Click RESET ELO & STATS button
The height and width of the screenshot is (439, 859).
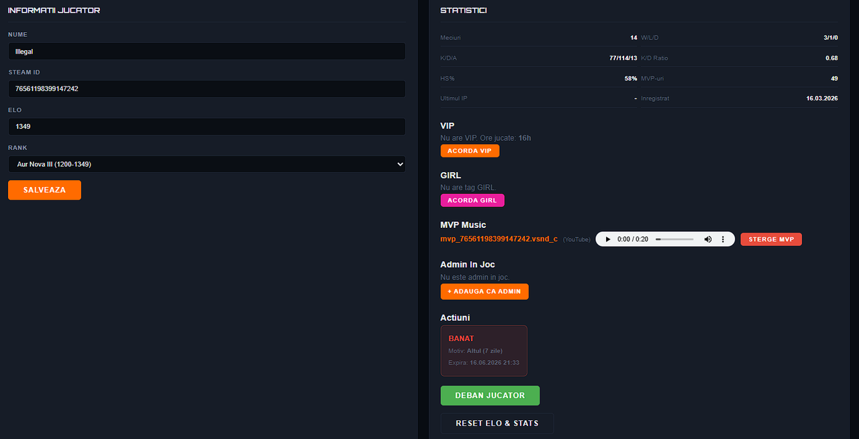tap(497, 424)
